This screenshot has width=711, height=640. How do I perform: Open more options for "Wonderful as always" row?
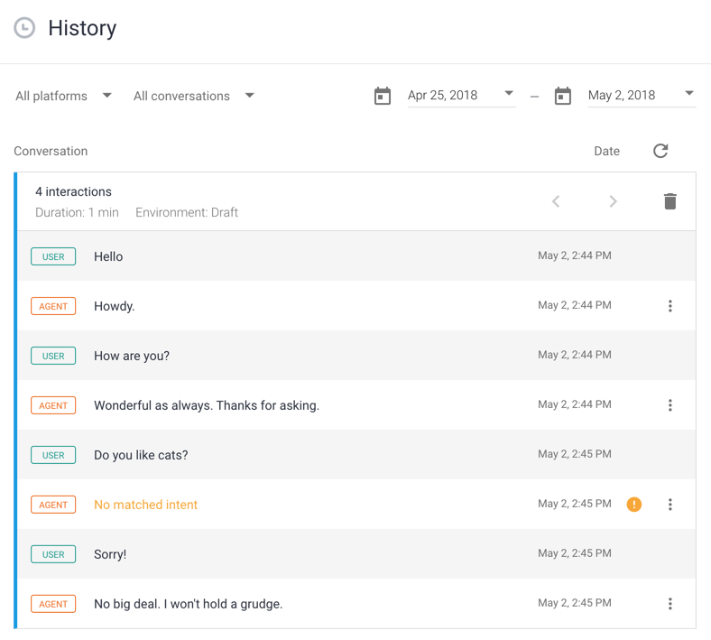pos(669,405)
